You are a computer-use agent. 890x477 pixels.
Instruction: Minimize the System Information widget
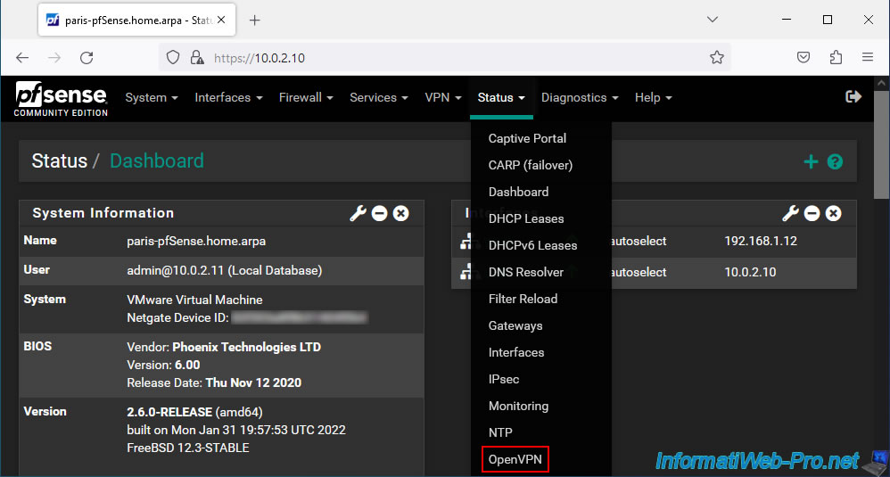pyautogui.click(x=379, y=213)
